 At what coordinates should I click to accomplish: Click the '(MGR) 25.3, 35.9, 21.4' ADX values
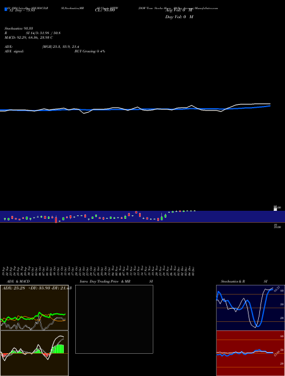[60, 47]
